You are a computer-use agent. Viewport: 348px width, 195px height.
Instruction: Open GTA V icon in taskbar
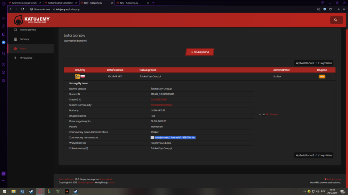(x=58, y=192)
